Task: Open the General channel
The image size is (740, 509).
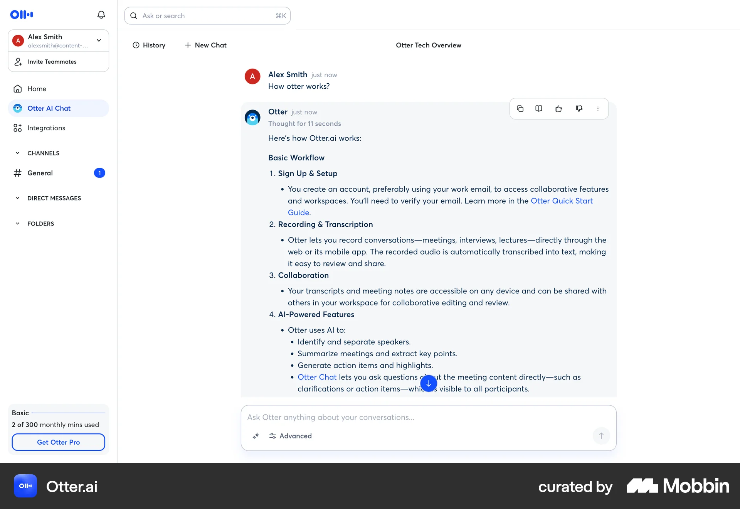Action: pyautogui.click(x=58, y=173)
